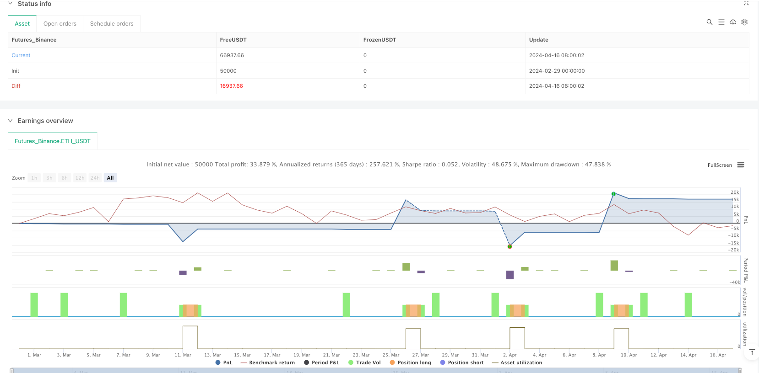Click the tallest green Period P&L bar near 10. Apr
Viewport: 759px width, 373px height.
pos(614,266)
